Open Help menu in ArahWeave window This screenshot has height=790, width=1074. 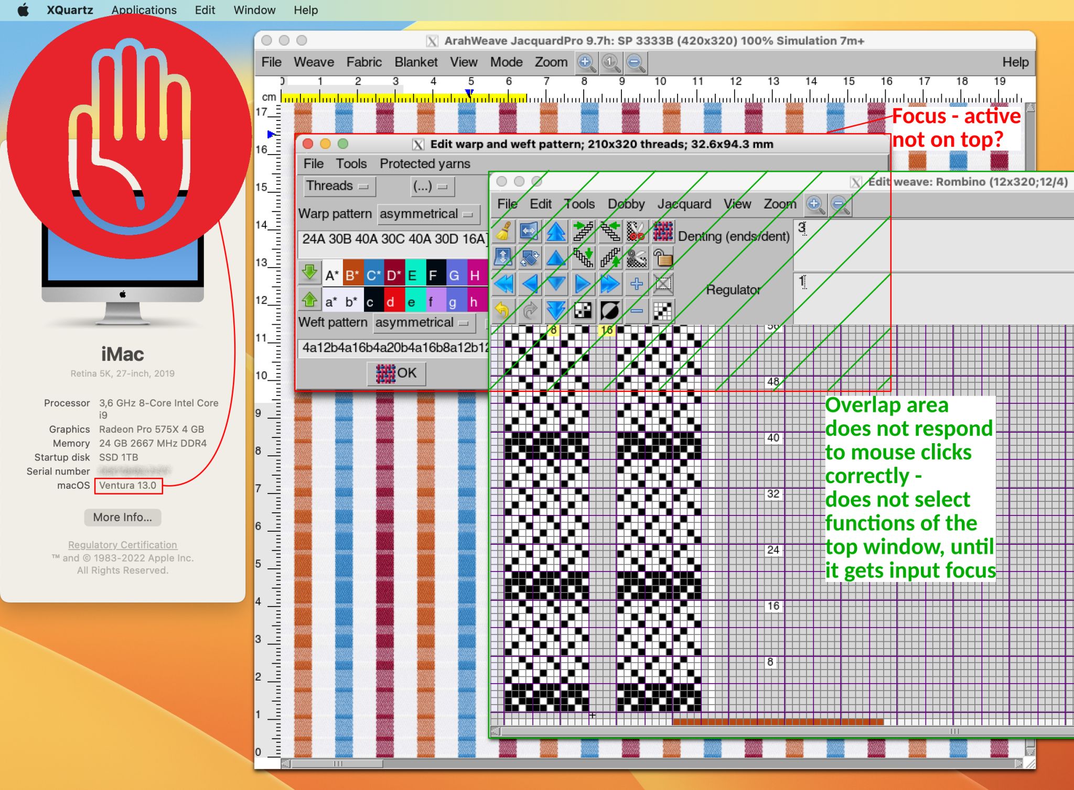pyautogui.click(x=1015, y=62)
